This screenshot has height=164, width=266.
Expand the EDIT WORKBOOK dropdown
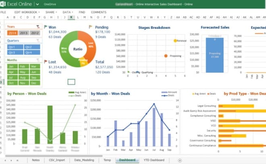(x=27, y=12)
